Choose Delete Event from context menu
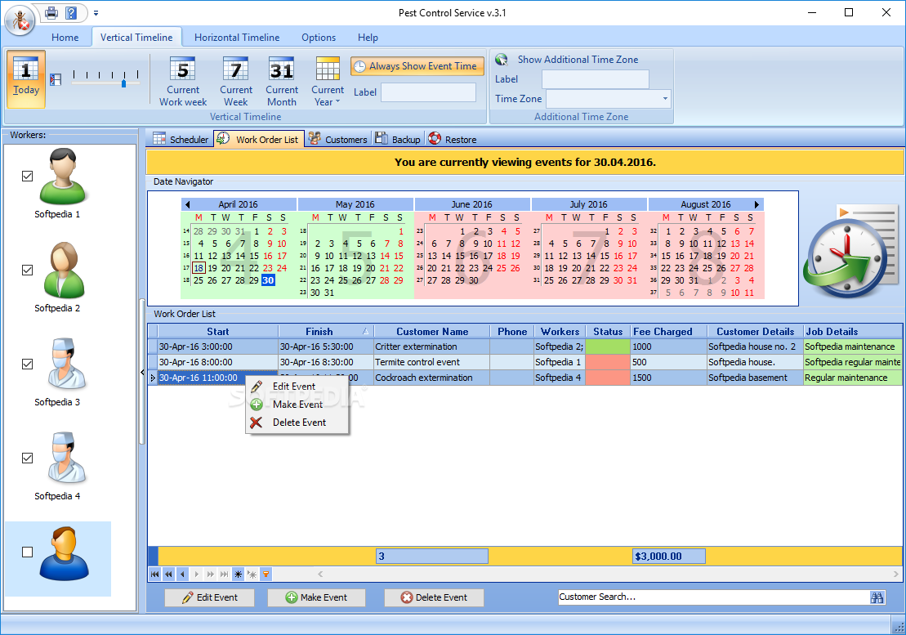The height and width of the screenshot is (635, 906). 297,423
